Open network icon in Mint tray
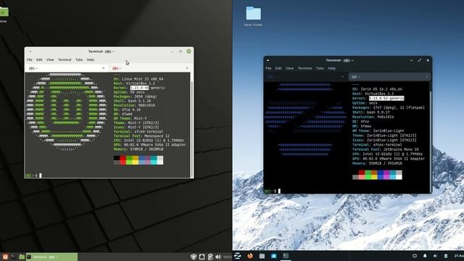Viewport: 464px width, 261px height. (202, 257)
